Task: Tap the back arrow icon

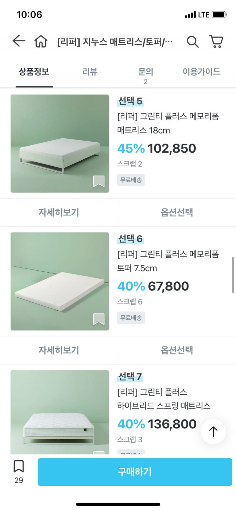Action: tap(19, 41)
